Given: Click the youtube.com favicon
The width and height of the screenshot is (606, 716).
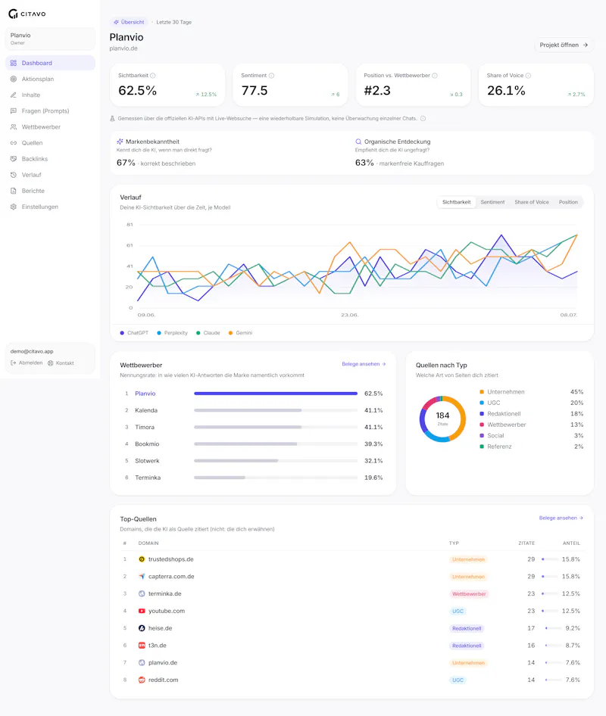Looking at the screenshot, I should [142, 611].
